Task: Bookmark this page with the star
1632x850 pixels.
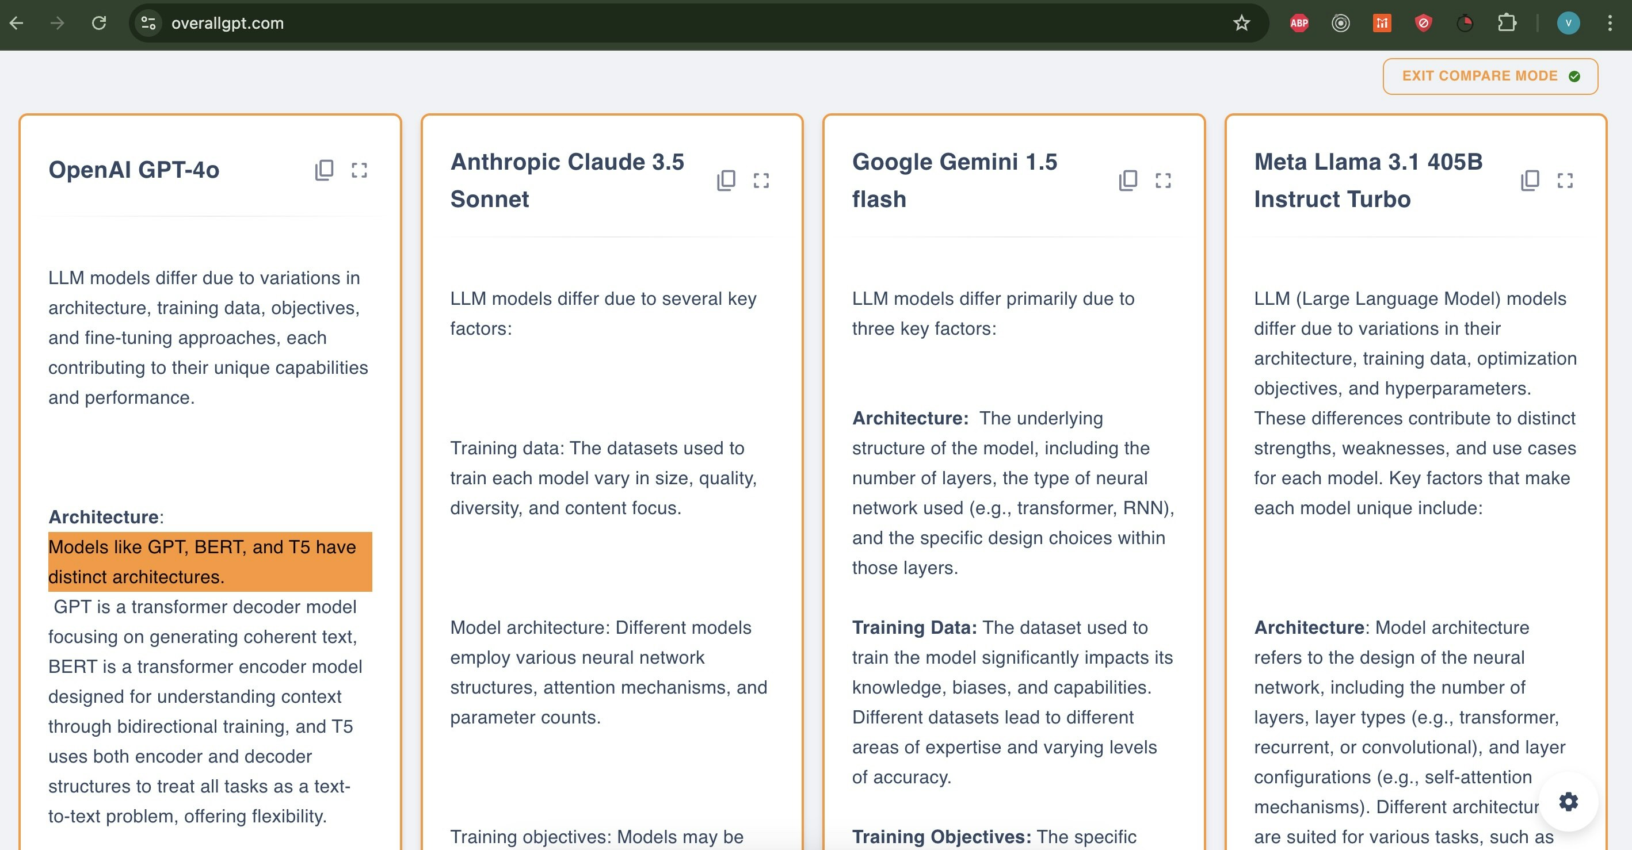Action: [1241, 24]
